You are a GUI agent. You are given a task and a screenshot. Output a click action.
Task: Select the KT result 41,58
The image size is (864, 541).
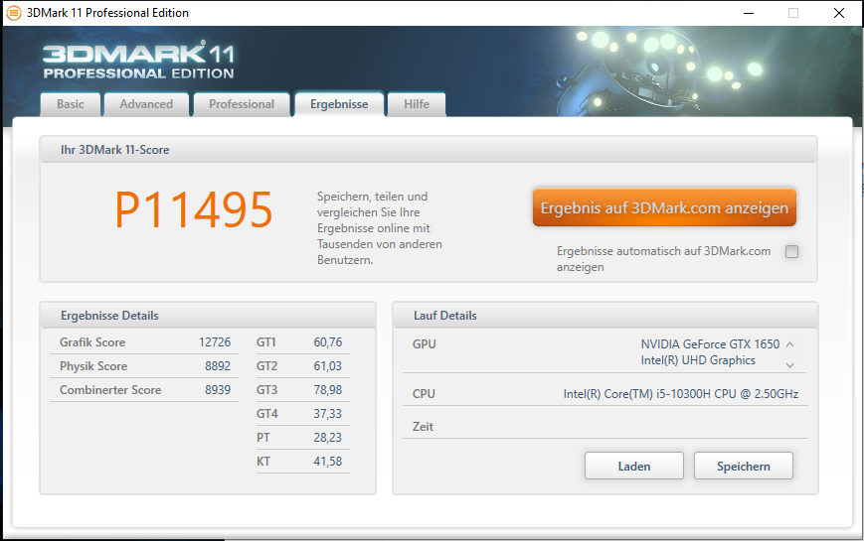pos(328,462)
